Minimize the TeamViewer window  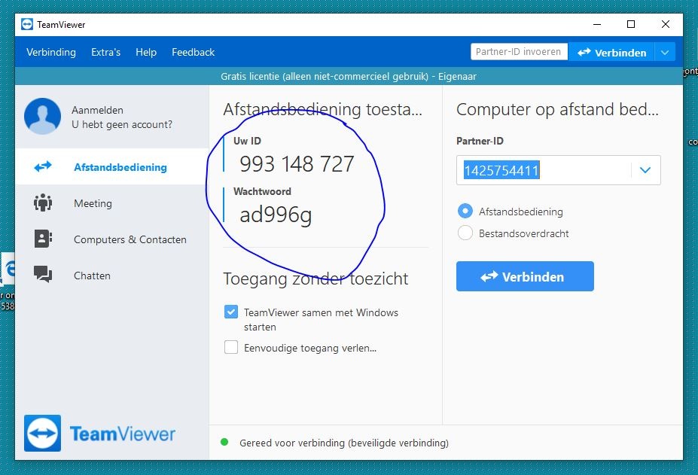pos(597,25)
